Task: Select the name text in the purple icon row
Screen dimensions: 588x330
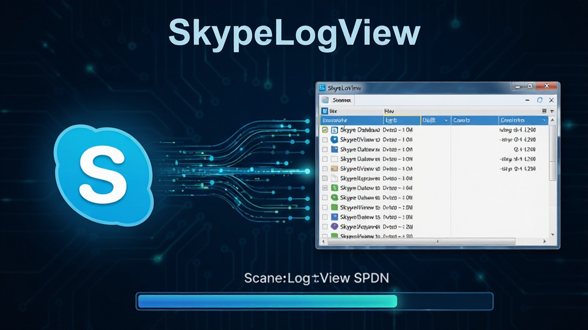Action: pyautogui.click(x=360, y=227)
